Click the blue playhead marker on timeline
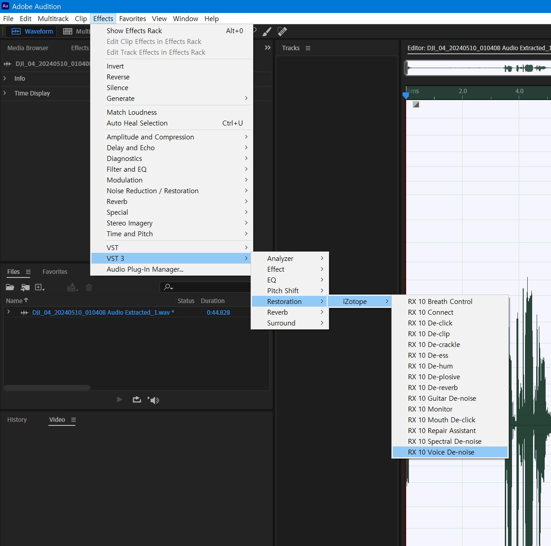This screenshot has width=551, height=546. point(406,95)
